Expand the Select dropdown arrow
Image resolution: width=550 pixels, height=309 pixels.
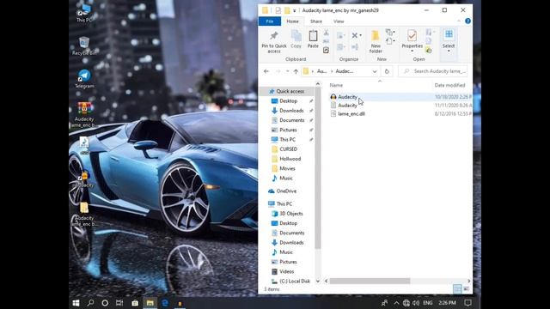(449, 51)
